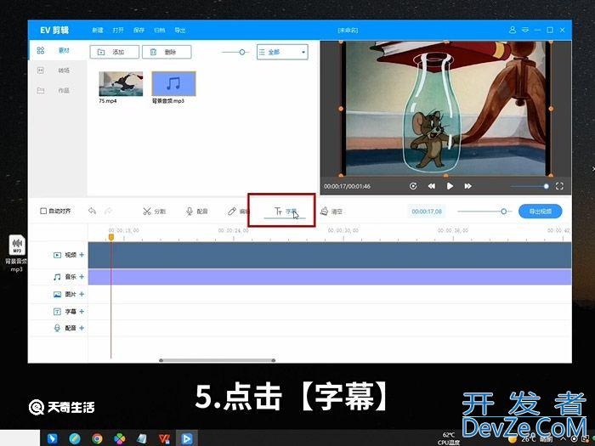Screen dimensions: 595x446
Task: Toggle fullscreen preview
Action: (559, 186)
